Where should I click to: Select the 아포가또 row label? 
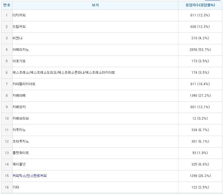coord(19,61)
